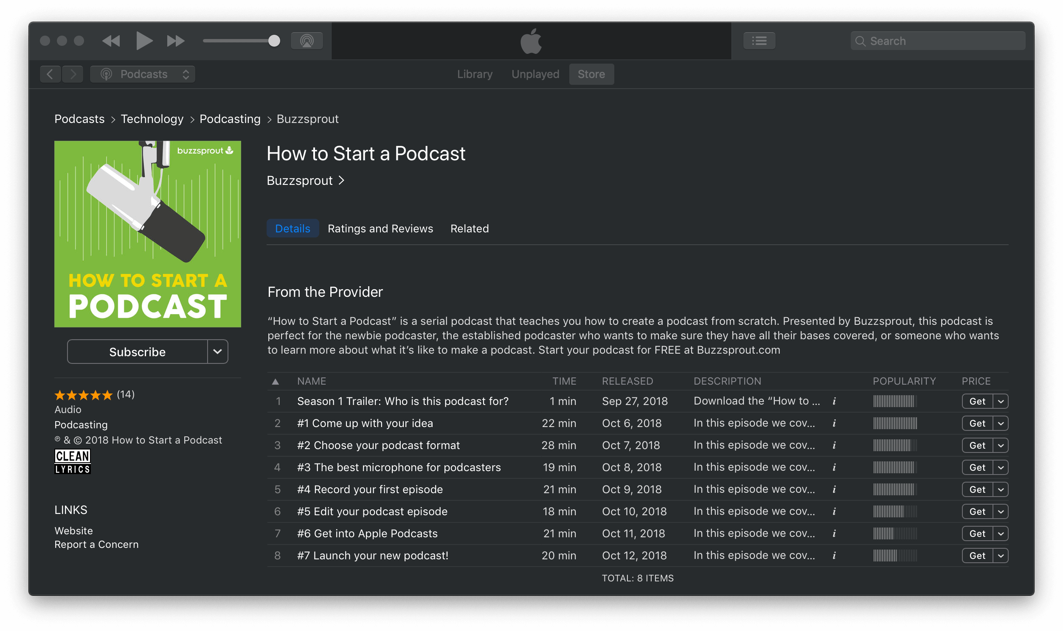Select the Details tab

pyautogui.click(x=293, y=229)
